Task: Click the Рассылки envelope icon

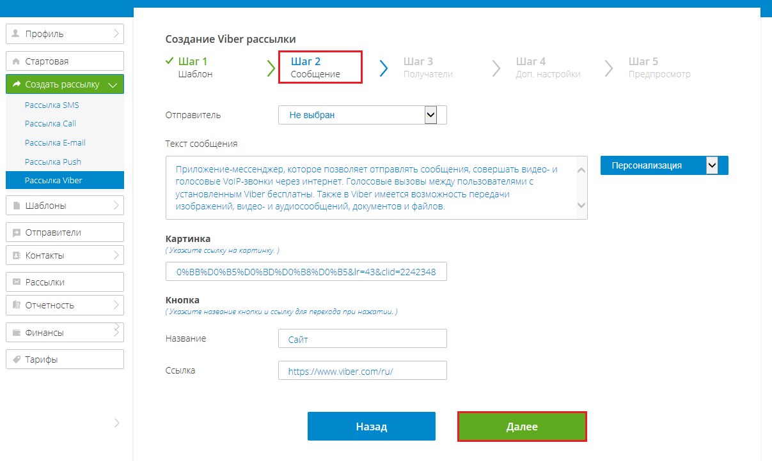Action: click(x=16, y=282)
